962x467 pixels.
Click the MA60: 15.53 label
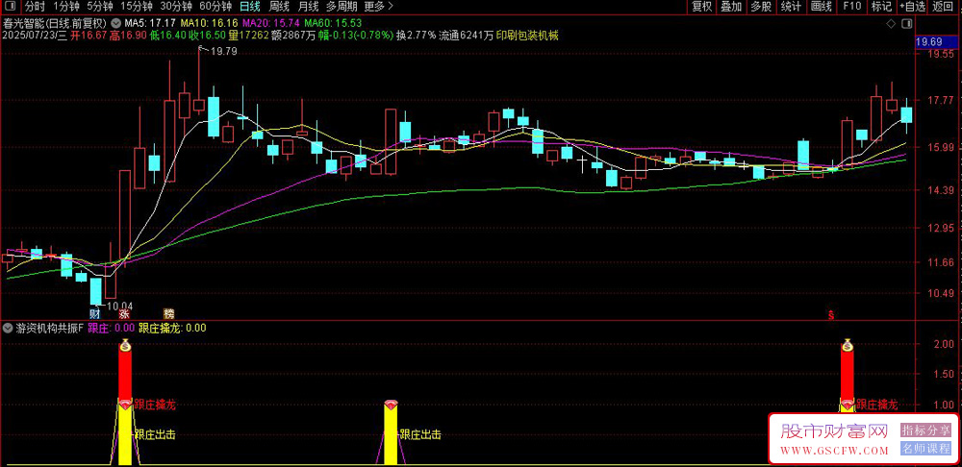tap(334, 24)
